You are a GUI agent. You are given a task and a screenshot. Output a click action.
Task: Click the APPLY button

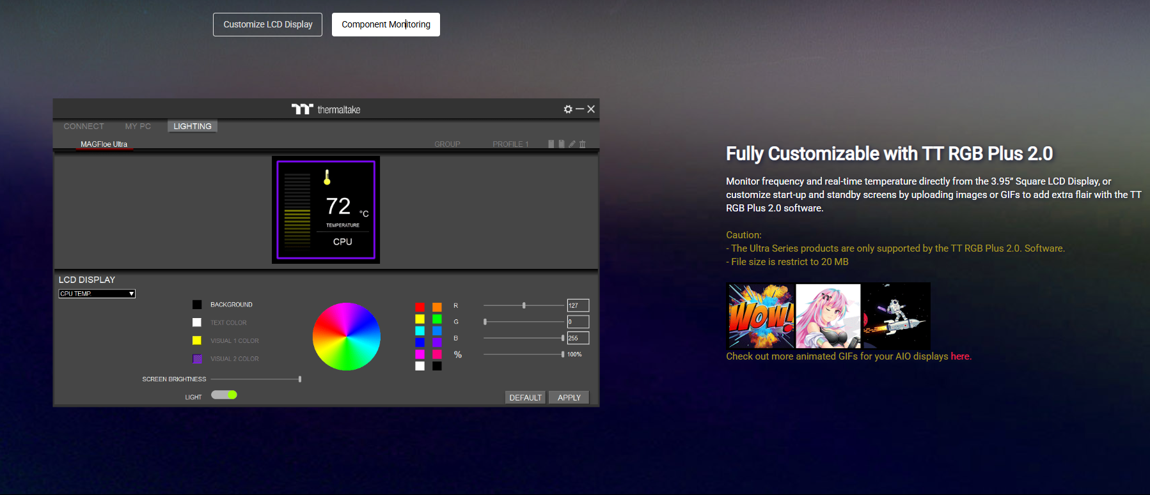tap(569, 397)
